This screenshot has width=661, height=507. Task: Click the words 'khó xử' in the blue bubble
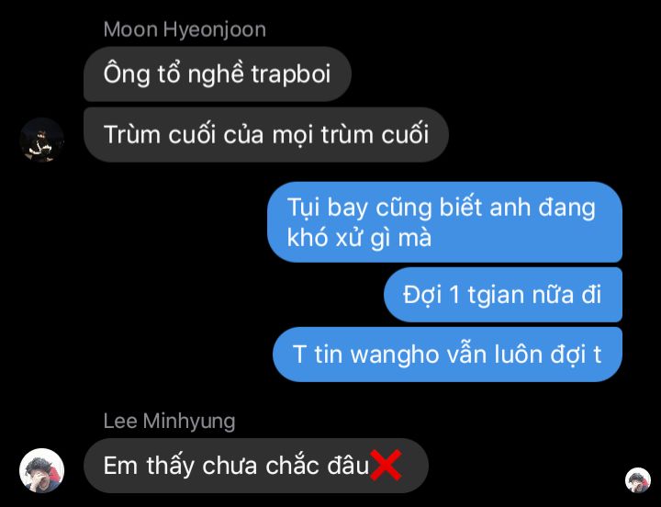pyautogui.click(x=325, y=238)
